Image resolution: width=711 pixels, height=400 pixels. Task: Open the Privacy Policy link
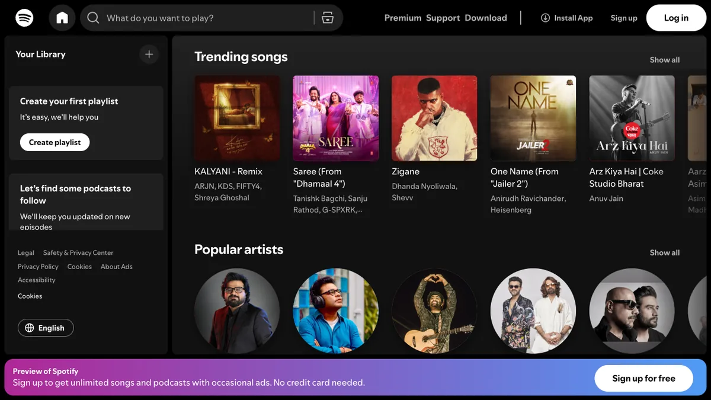click(38, 267)
